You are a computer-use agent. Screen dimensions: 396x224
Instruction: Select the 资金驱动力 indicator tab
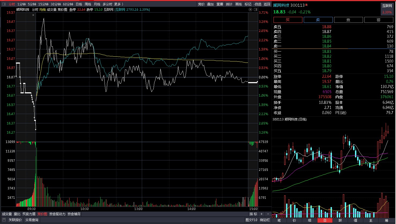(57, 214)
